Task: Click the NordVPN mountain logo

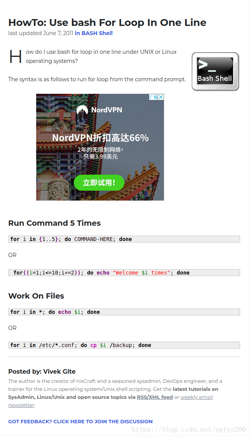Action: pos(82,110)
